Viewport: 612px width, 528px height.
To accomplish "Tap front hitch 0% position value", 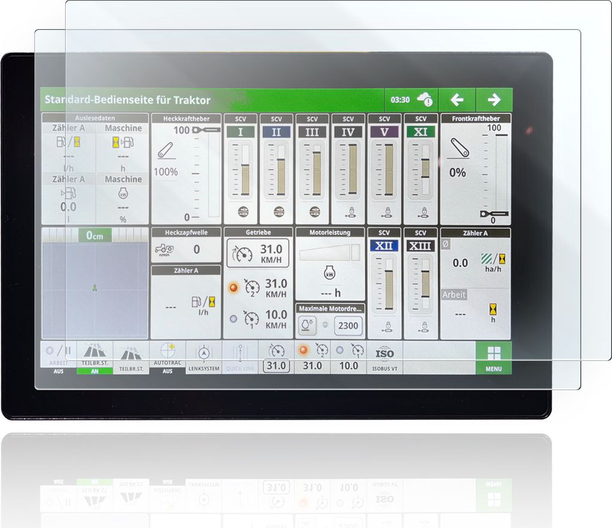I will pos(457,173).
